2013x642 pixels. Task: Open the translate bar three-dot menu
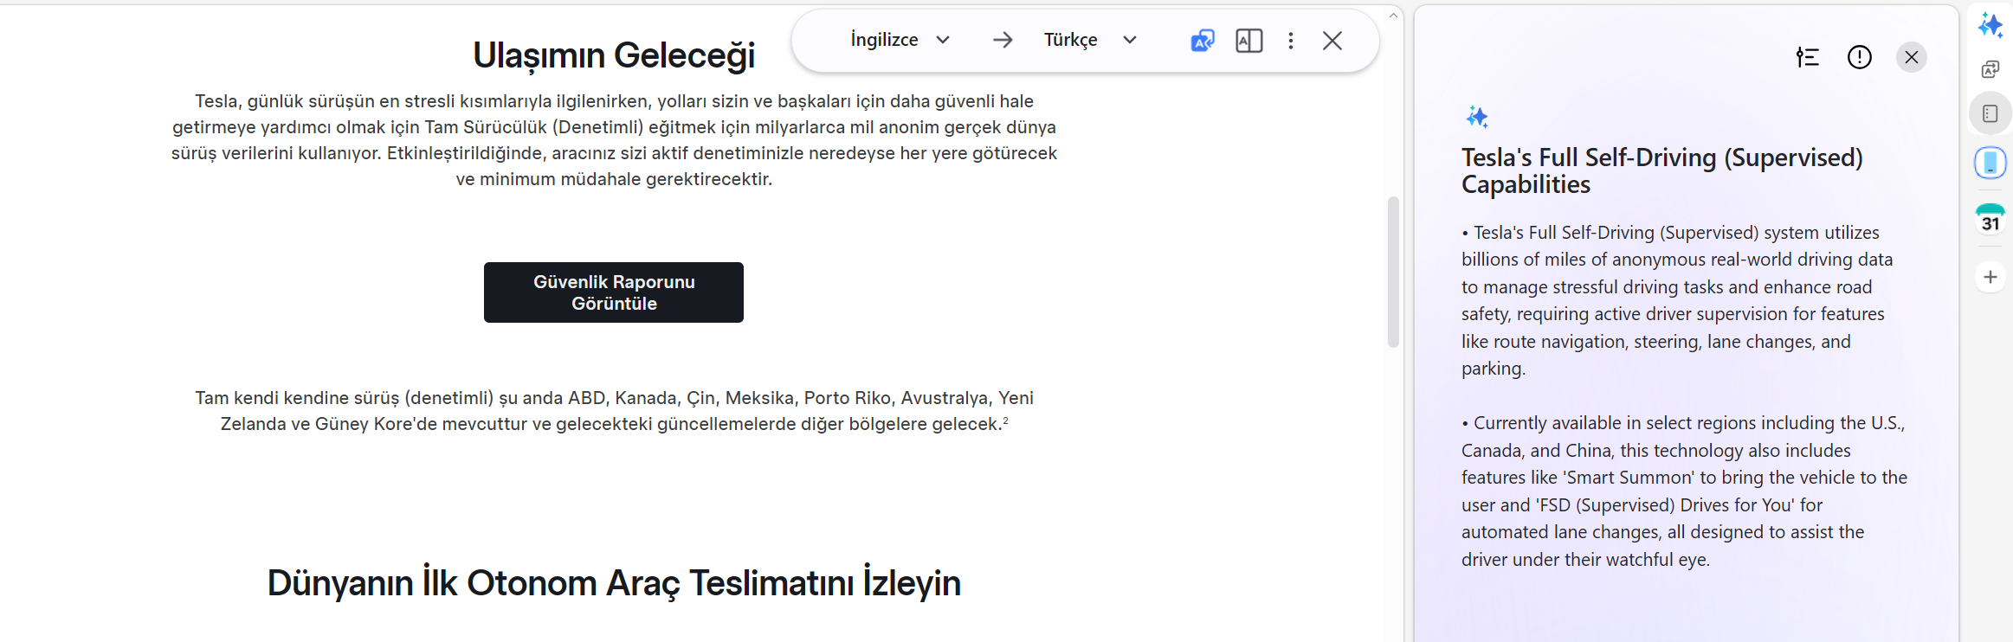[1290, 41]
